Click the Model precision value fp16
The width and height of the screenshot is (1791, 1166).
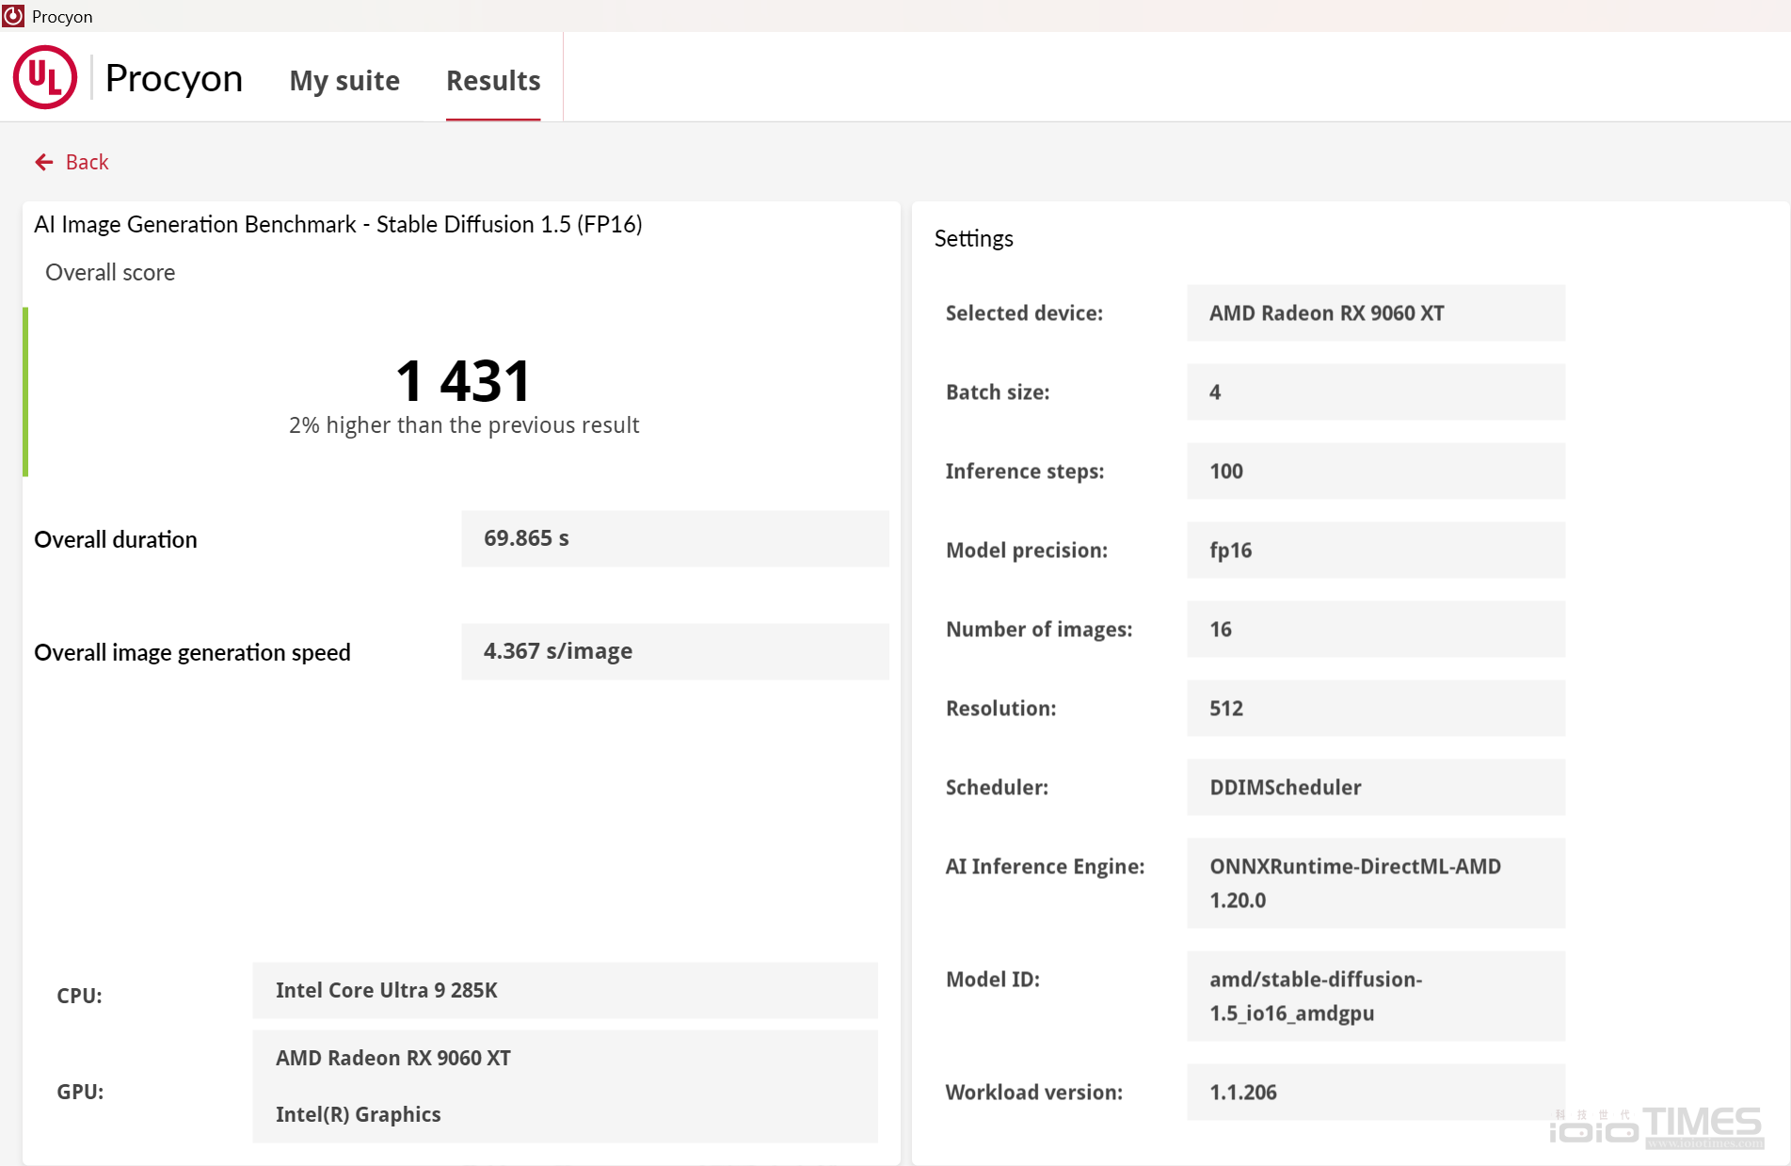(x=1376, y=550)
